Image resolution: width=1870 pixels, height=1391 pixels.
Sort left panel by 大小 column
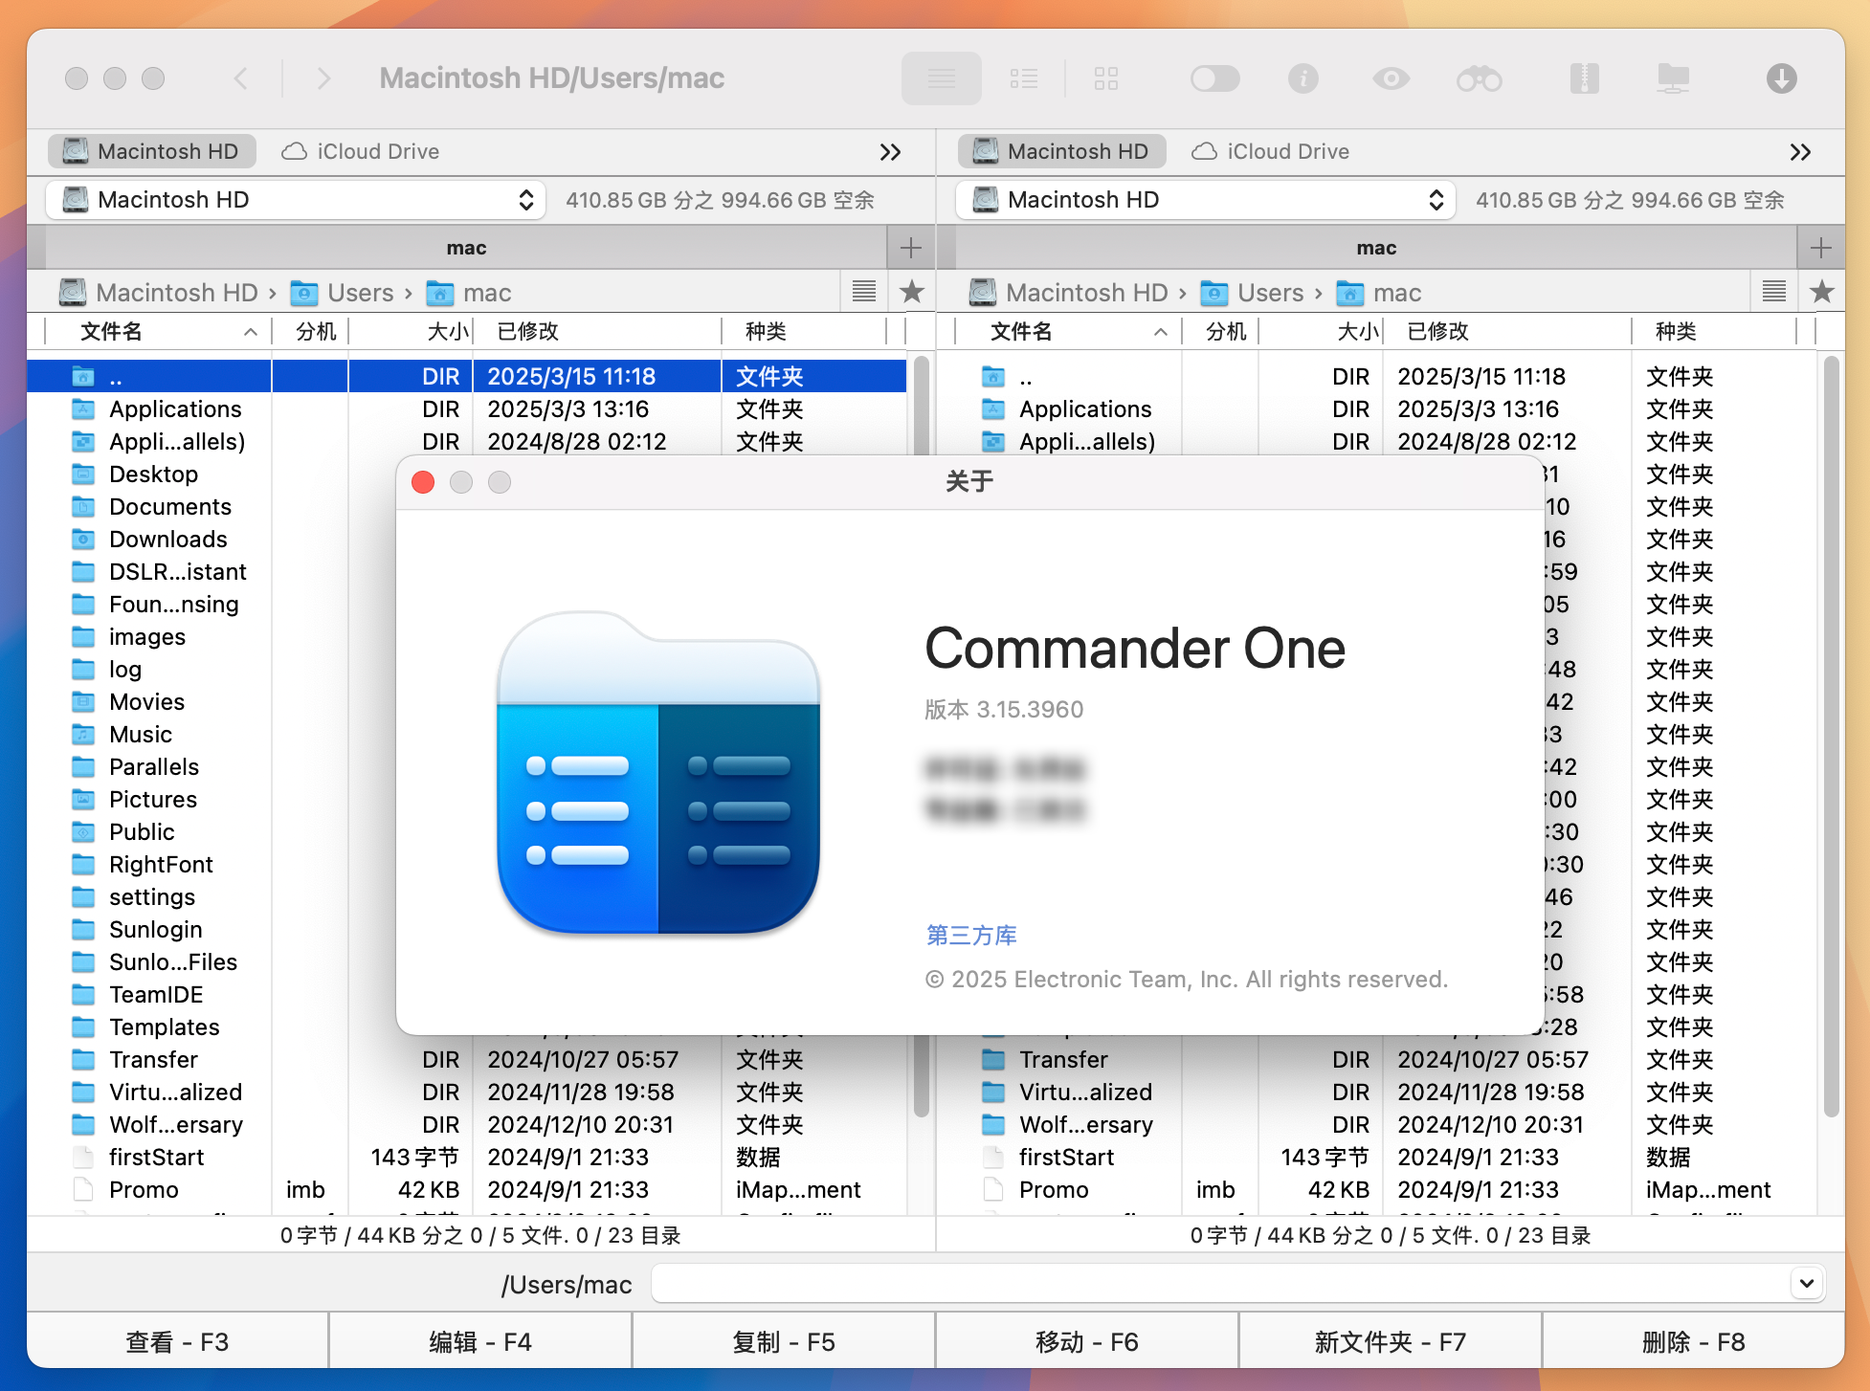(411, 332)
